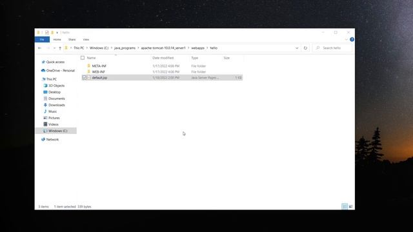Click apache-tomcat-10.0.14_server1 breadcrumb
This screenshot has height=232, width=413.
(x=163, y=48)
